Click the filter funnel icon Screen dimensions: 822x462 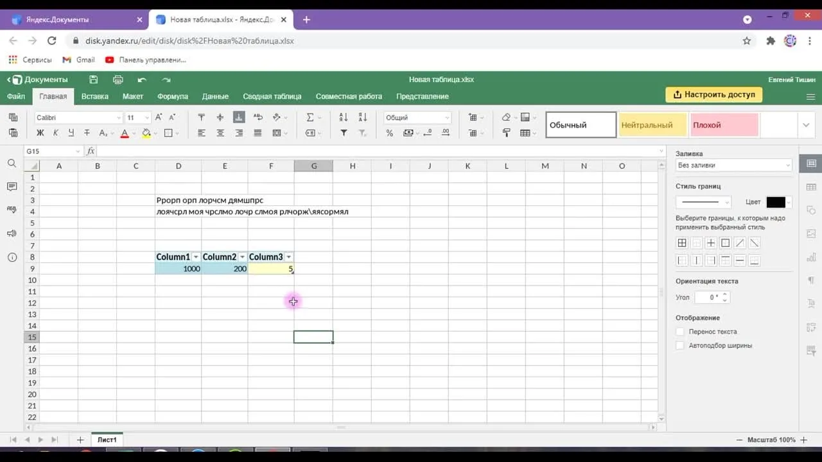click(x=344, y=133)
